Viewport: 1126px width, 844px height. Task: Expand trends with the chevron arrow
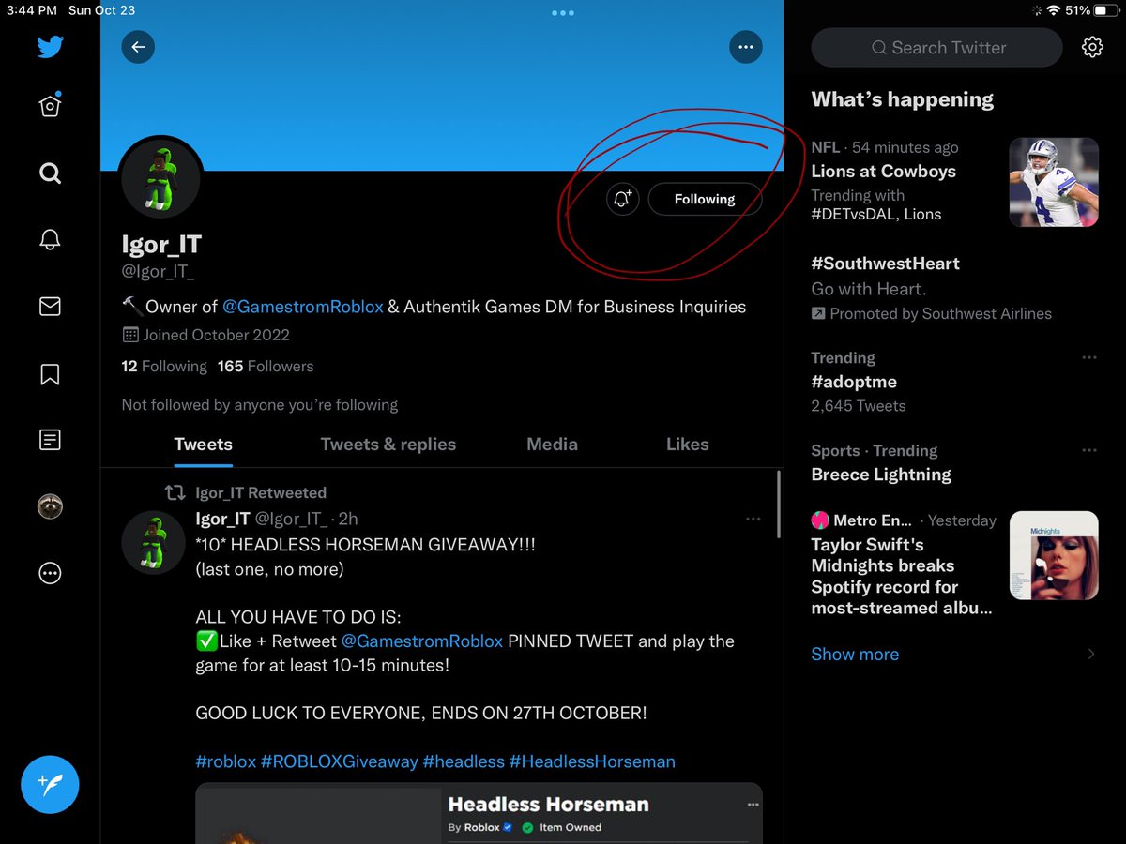[x=1090, y=654]
